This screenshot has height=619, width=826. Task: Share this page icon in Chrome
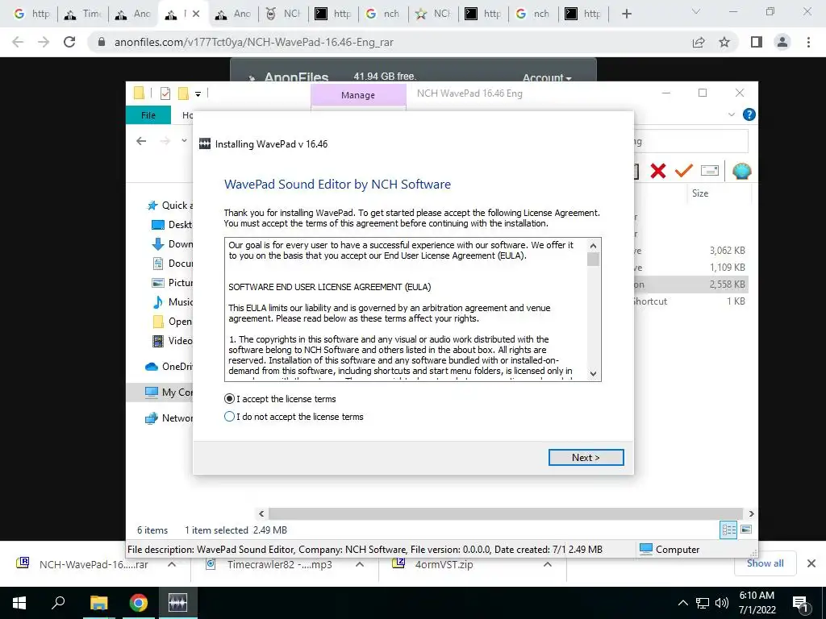(699, 42)
